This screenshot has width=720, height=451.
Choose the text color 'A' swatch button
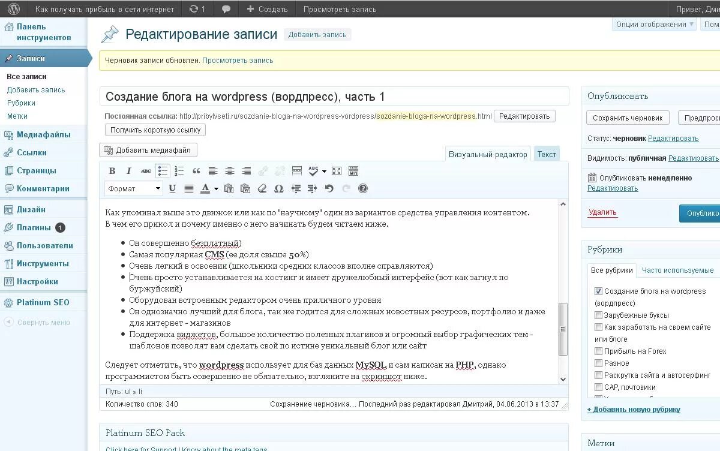point(205,188)
